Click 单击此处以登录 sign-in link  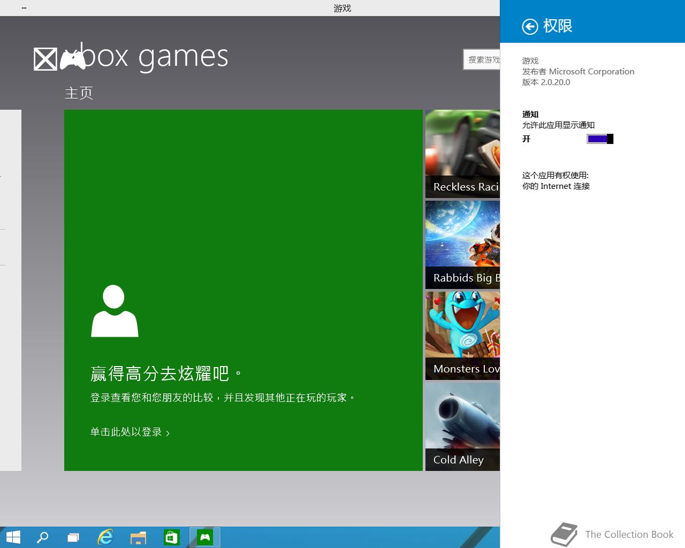coord(130,432)
